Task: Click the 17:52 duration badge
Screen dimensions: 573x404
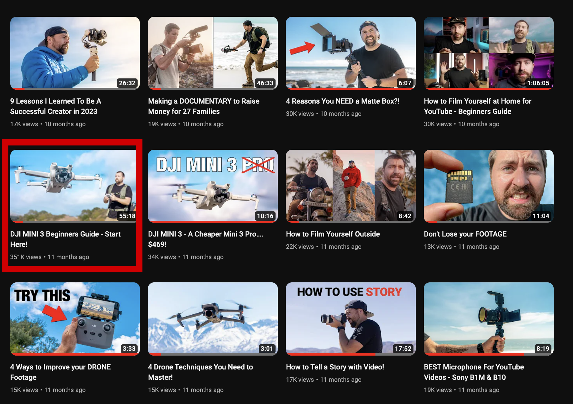Action: (x=403, y=348)
